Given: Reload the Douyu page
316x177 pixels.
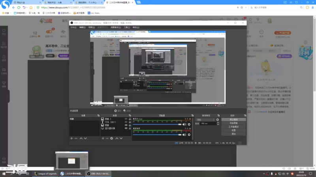Looking at the screenshot, I should (19, 7).
